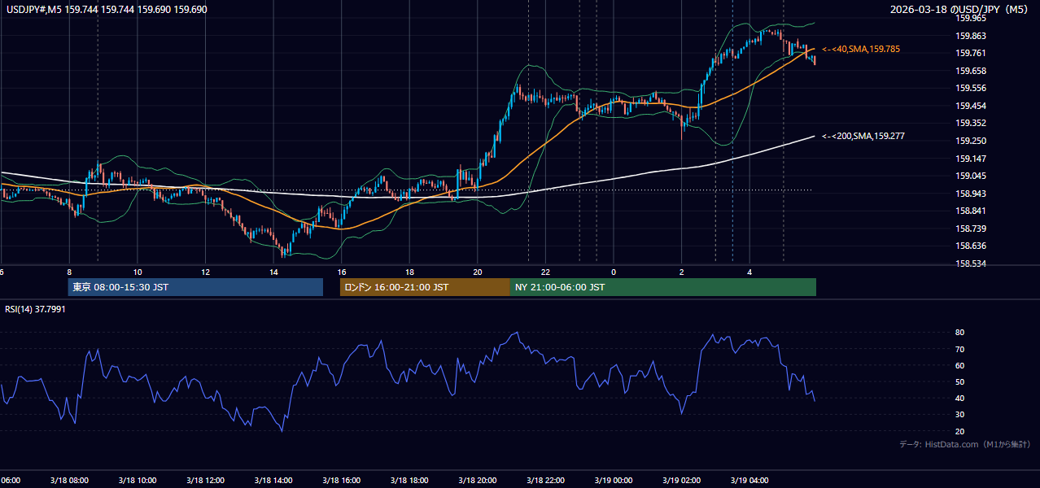1040x488 pixels.
Task: Click price axis value 159.454
Action: [x=971, y=106]
